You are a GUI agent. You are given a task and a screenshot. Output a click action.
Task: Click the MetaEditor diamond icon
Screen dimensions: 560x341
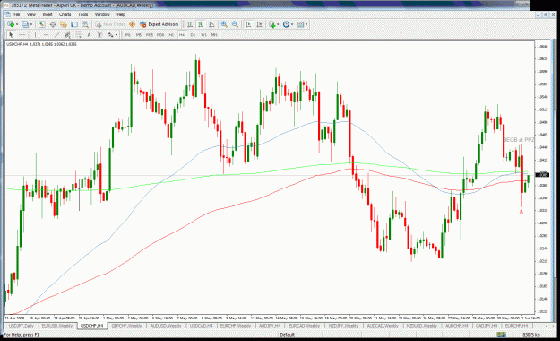[x=132, y=24]
